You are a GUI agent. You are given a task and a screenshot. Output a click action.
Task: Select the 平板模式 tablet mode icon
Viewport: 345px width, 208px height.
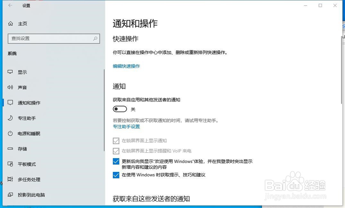10,164
